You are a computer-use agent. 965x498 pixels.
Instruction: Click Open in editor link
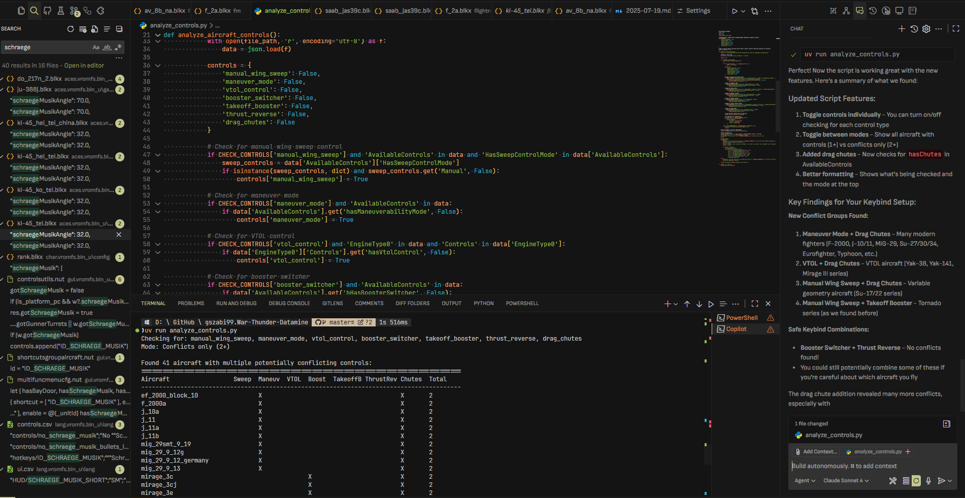click(84, 65)
